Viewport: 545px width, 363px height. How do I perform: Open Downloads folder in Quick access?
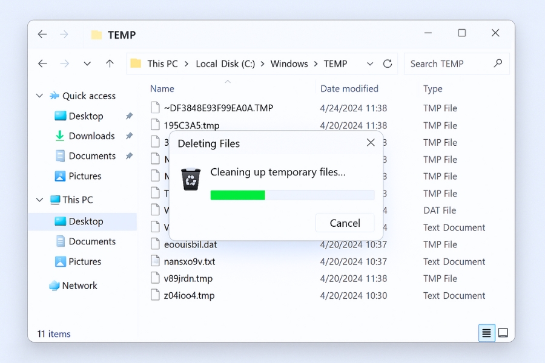tap(91, 136)
